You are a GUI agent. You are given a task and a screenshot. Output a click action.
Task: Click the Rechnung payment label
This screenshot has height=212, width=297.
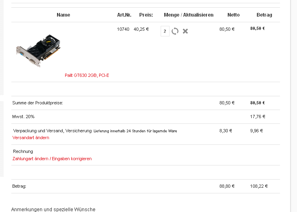[x=23, y=151]
